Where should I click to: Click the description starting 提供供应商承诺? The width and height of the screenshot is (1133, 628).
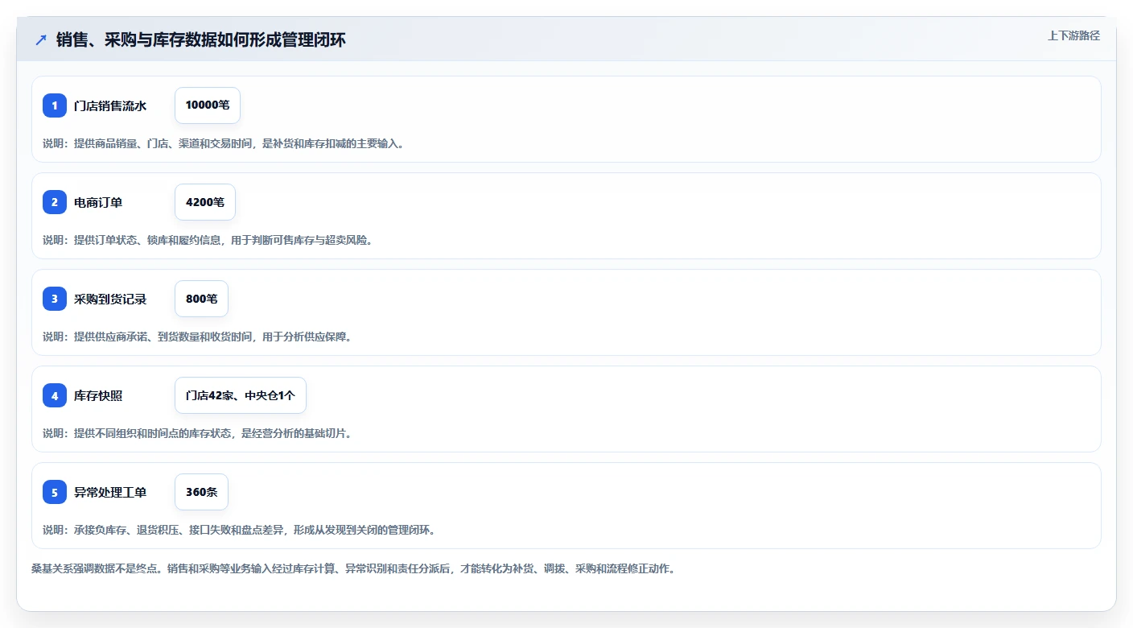click(197, 337)
